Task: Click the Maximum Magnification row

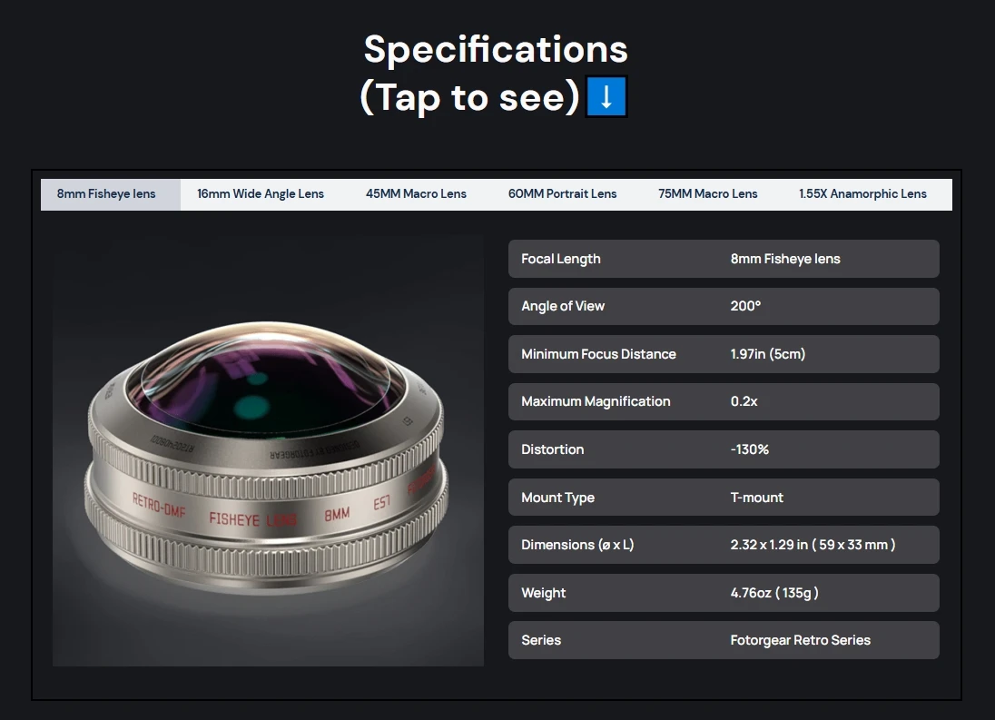Action: point(724,401)
